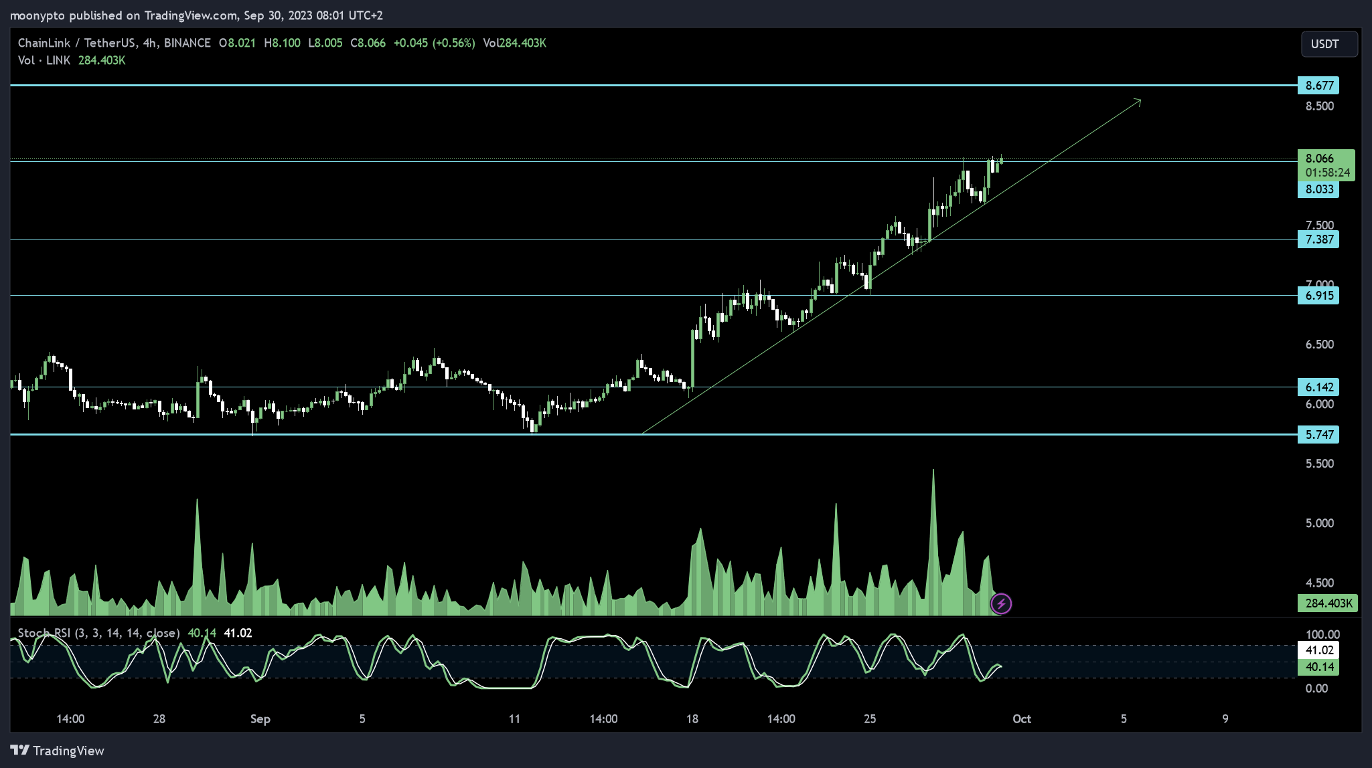This screenshot has width=1372, height=768.
Task: Open the USDT currency selector
Action: coord(1329,44)
